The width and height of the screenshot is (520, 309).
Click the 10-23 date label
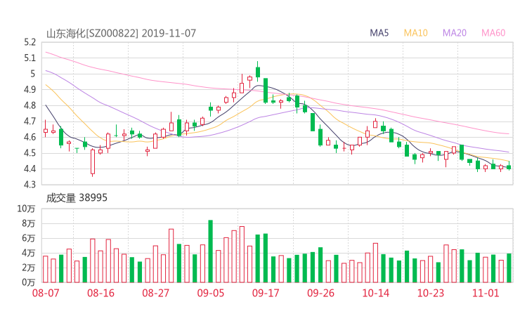[431, 293]
